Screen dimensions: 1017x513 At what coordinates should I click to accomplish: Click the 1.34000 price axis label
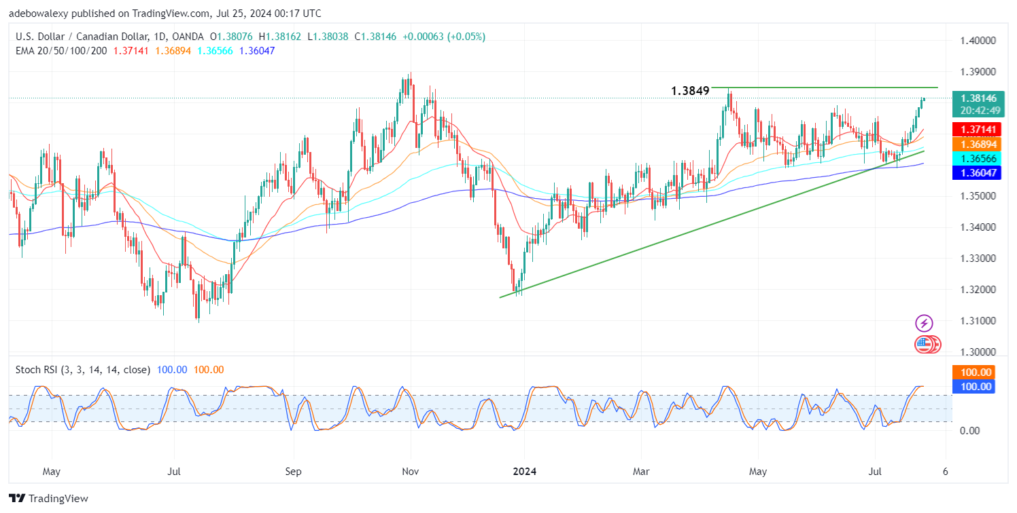[x=978, y=227]
